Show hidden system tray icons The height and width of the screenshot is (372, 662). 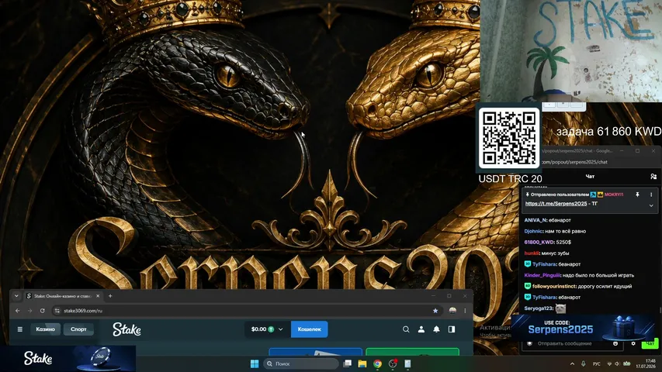(572, 363)
